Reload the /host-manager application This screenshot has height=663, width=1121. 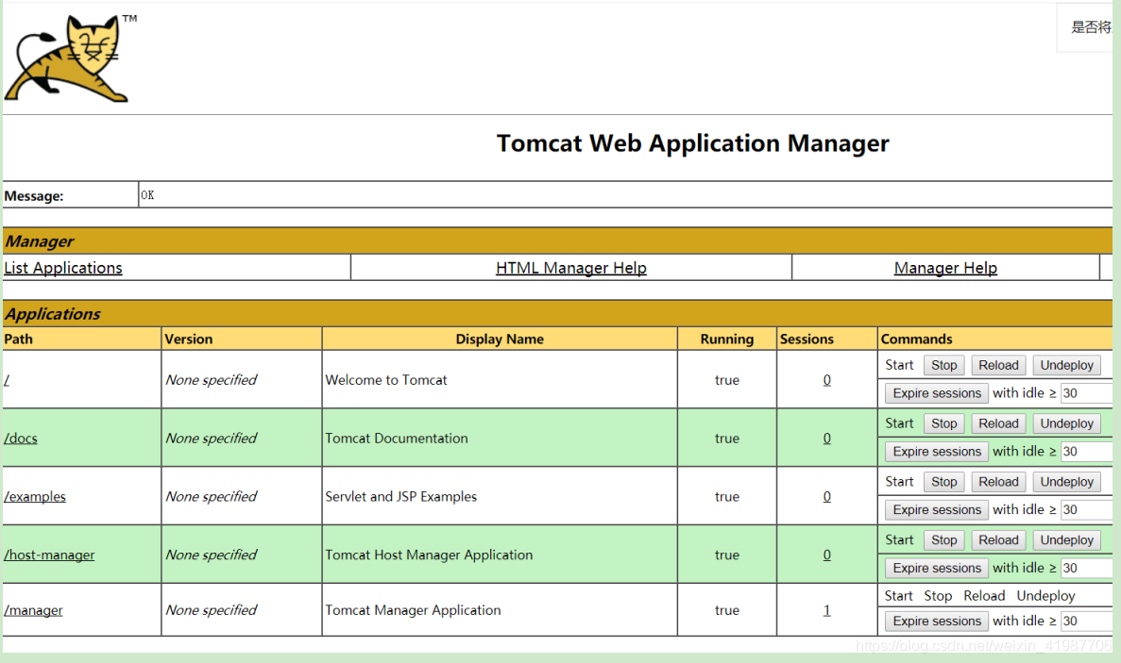click(998, 540)
